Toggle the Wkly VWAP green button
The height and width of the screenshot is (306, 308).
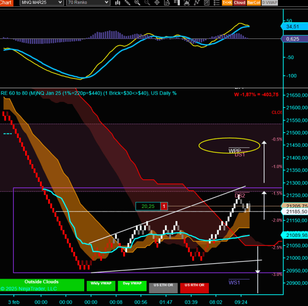click(101, 286)
